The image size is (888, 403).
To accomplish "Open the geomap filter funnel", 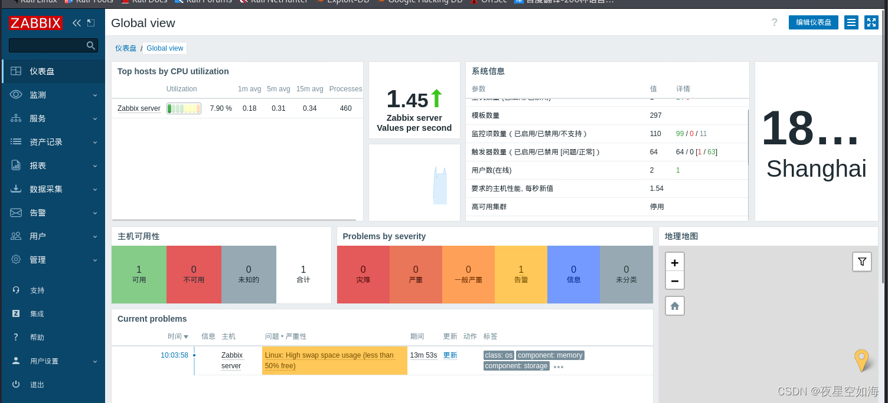I will (x=862, y=262).
